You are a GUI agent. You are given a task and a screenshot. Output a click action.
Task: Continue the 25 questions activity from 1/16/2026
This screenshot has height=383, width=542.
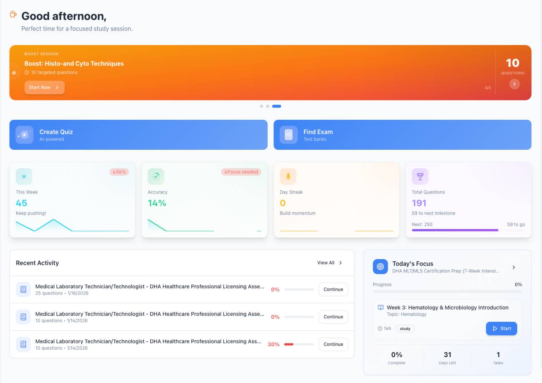[333, 290]
